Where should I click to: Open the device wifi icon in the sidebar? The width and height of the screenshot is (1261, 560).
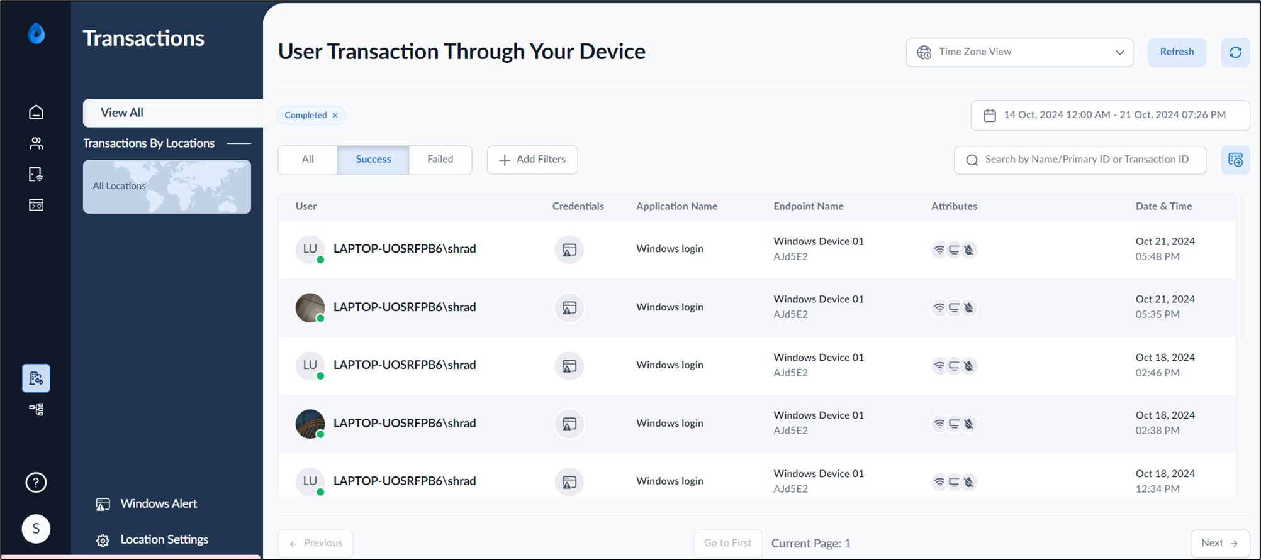(x=36, y=174)
